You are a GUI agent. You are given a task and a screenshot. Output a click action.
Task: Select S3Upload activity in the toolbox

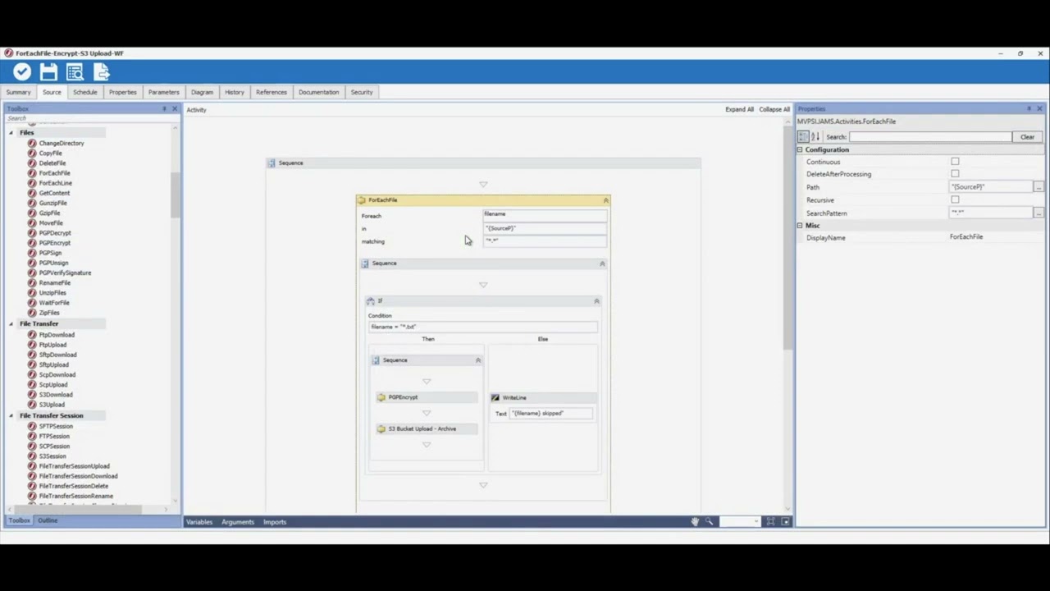[52, 405]
